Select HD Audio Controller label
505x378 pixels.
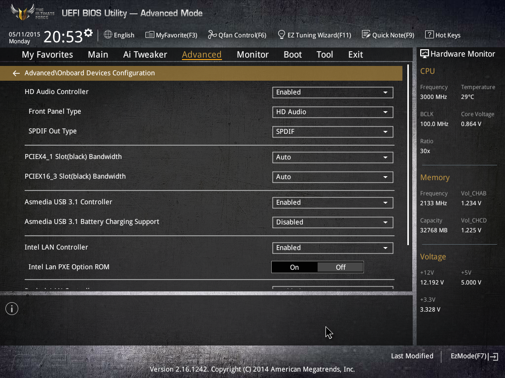(x=57, y=92)
